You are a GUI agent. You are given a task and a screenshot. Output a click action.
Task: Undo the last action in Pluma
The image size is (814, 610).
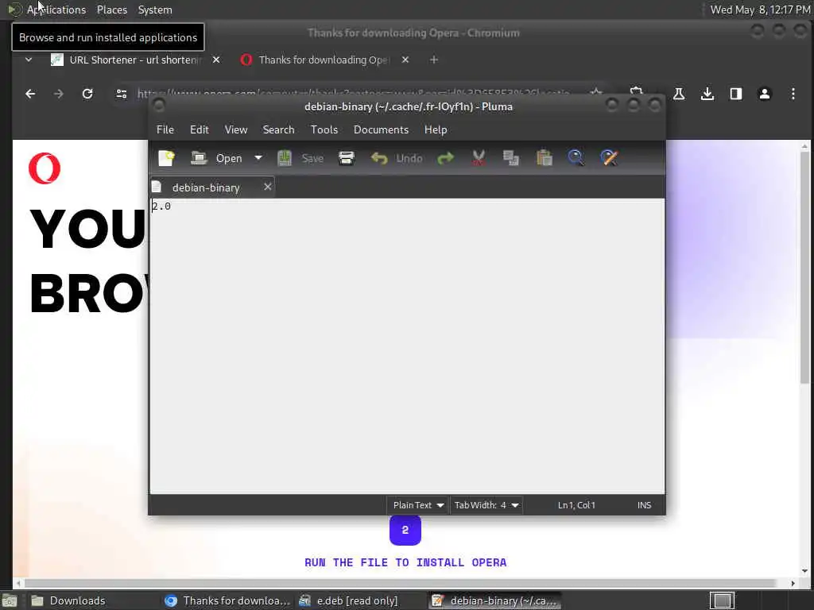397,158
